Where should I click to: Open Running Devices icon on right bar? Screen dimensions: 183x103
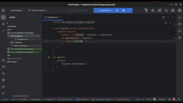[180, 37]
